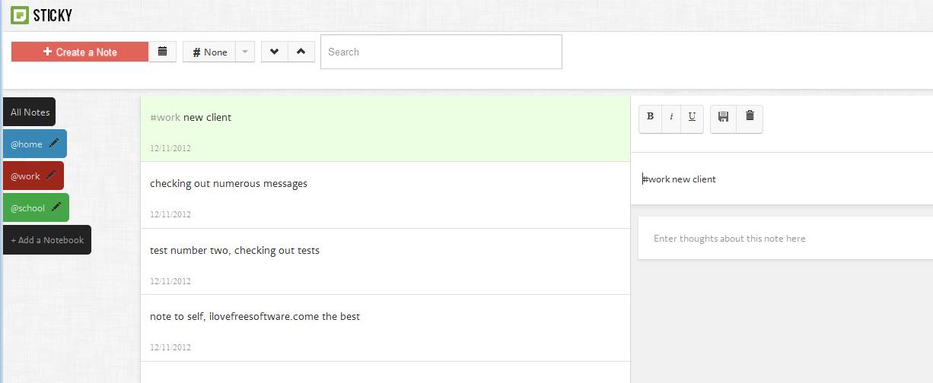The image size is (933, 383).
Task: Click the Sticky logo icon
Action: [x=20, y=15]
